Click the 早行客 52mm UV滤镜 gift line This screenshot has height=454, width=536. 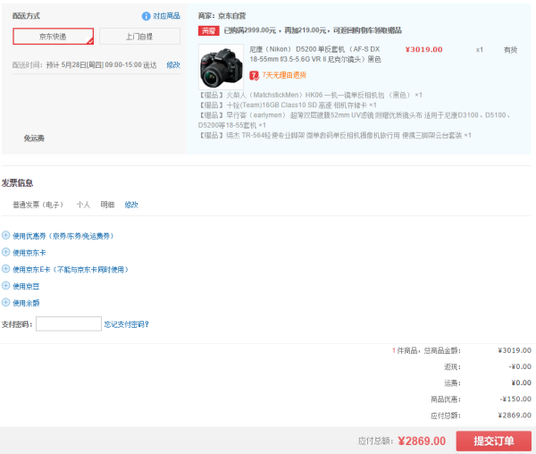coord(354,120)
